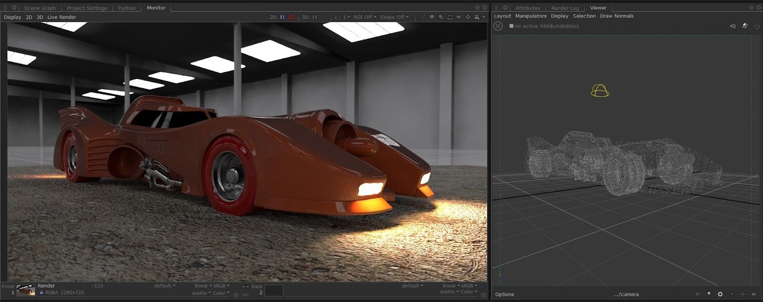
Task: Select the yellow light gizmo in the Viewer
Action: pos(600,90)
